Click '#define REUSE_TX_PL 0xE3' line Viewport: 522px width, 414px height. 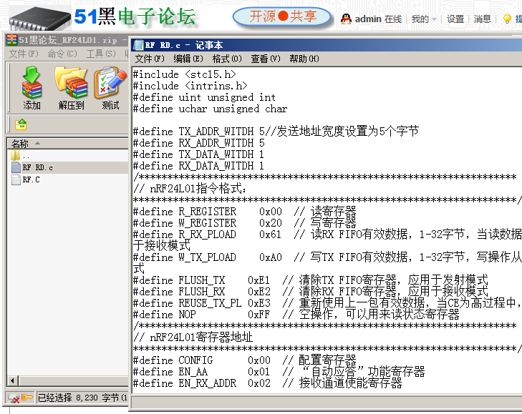pos(327,303)
